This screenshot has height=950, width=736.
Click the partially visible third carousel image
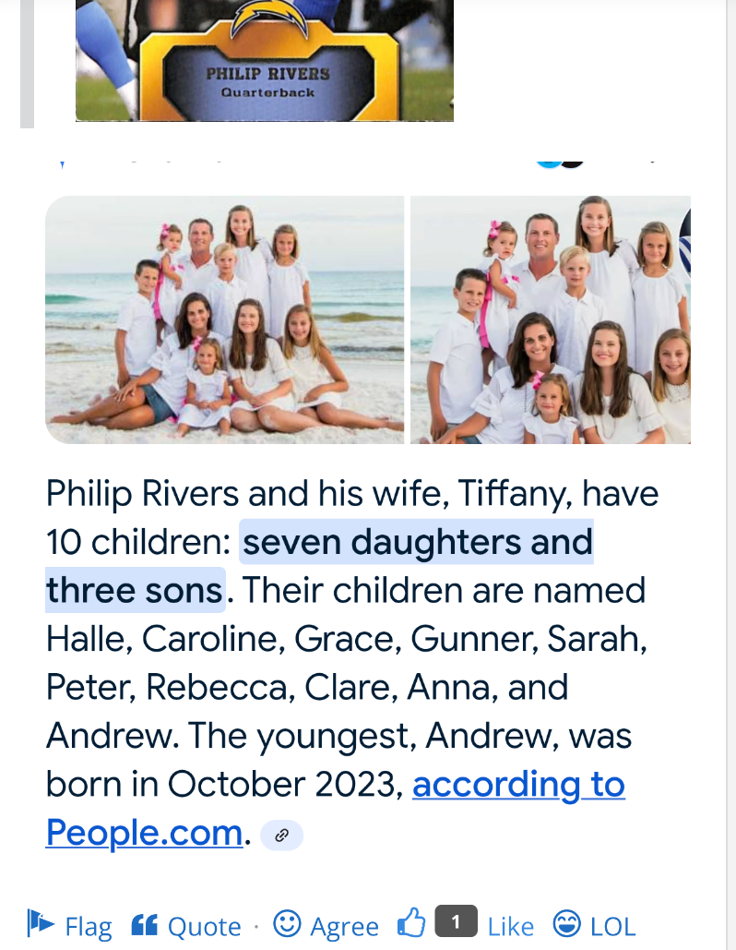click(685, 241)
